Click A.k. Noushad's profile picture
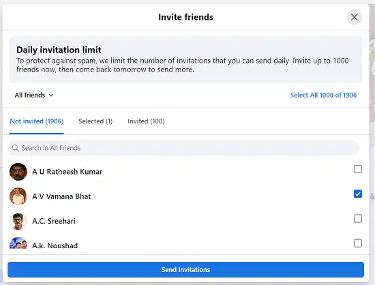 pyautogui.click(x=18, y=243)
